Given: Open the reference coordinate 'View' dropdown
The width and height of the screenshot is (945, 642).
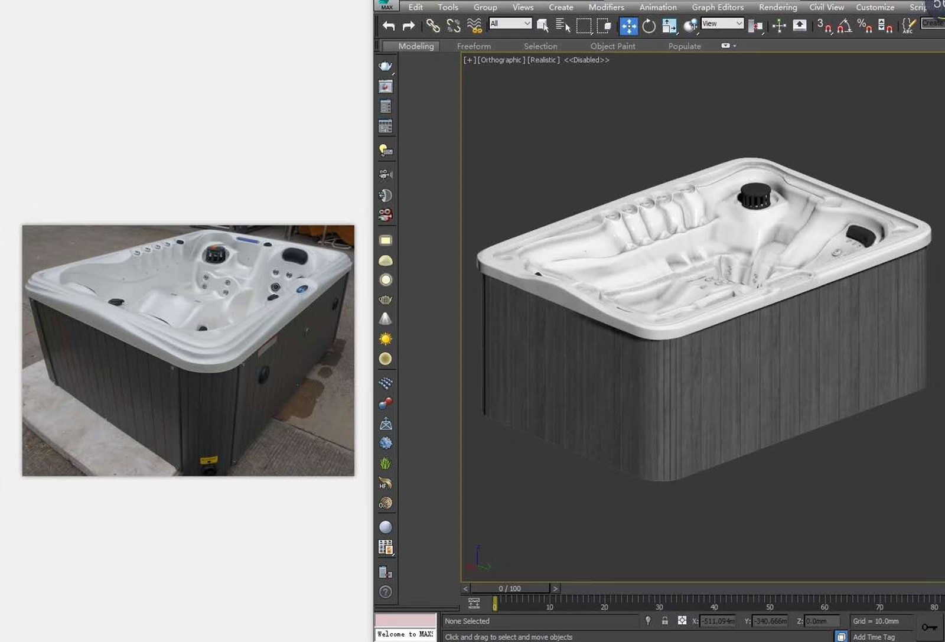Looking at the screenshot, I should [x=722, y=24].
